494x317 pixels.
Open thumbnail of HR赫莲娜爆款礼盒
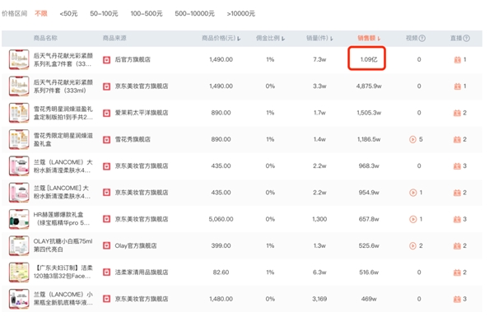tap(19, 219)
